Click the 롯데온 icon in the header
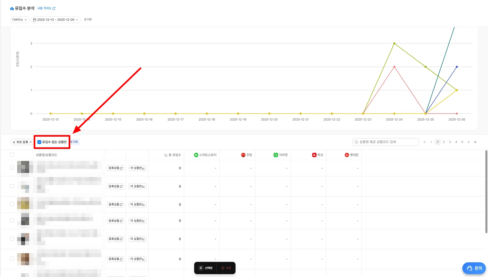Image resolution: width=488 pixels, height=277 pixels. [x=347, y=155]
